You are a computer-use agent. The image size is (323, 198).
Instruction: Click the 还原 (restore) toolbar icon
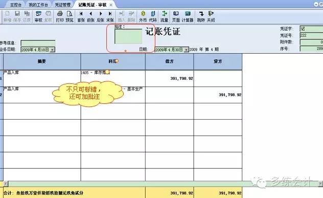tap(27, 16)
